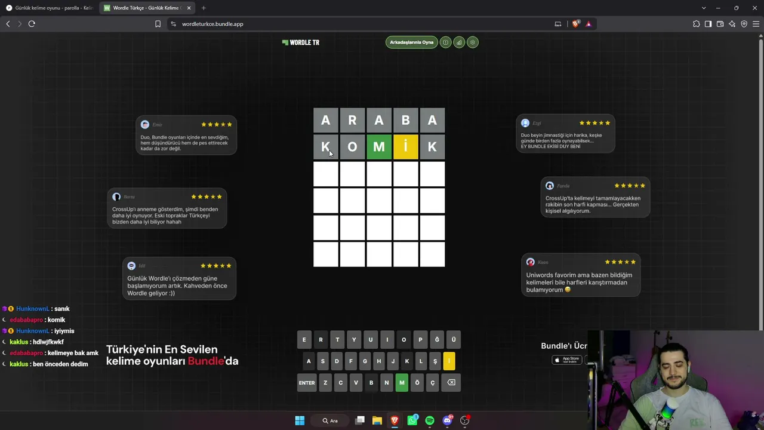Click the ENTER key on the on-screen keyboard
764x430 pixels.
(307, 383)
